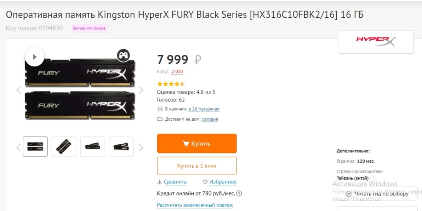Open the third product thumbnail
The height and width of the screenshot is (211, 422).
tap(93, 147)
